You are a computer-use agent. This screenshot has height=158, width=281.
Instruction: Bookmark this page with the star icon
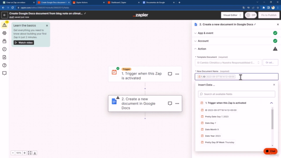point(258,7)
